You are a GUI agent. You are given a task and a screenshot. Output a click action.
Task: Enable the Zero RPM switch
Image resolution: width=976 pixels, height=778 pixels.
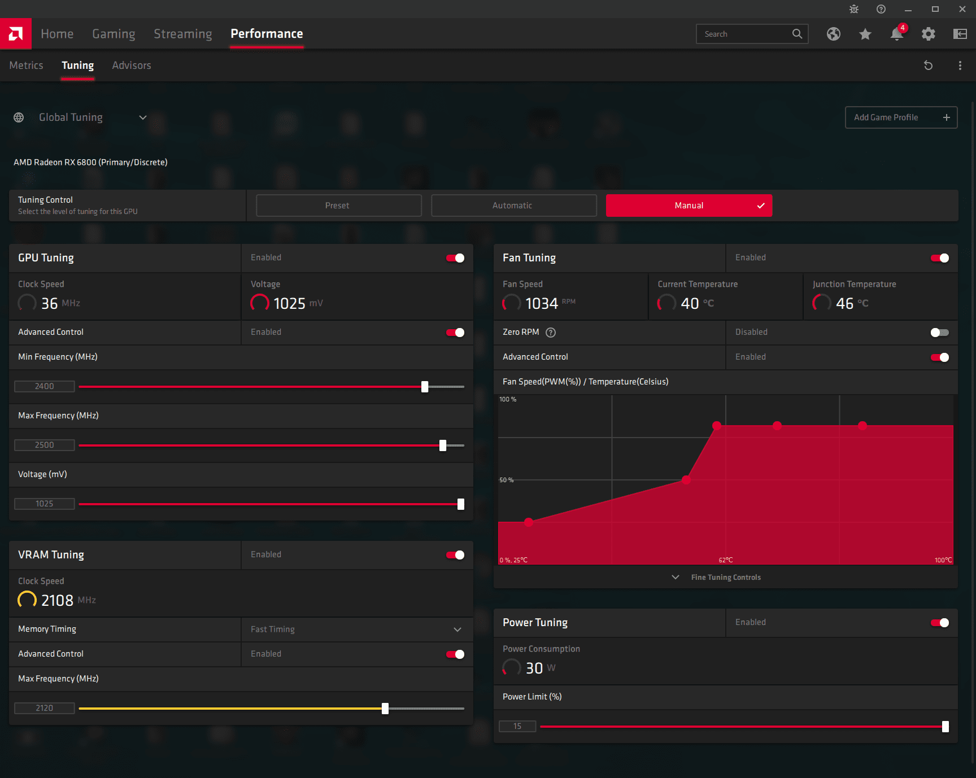[940, 333]
